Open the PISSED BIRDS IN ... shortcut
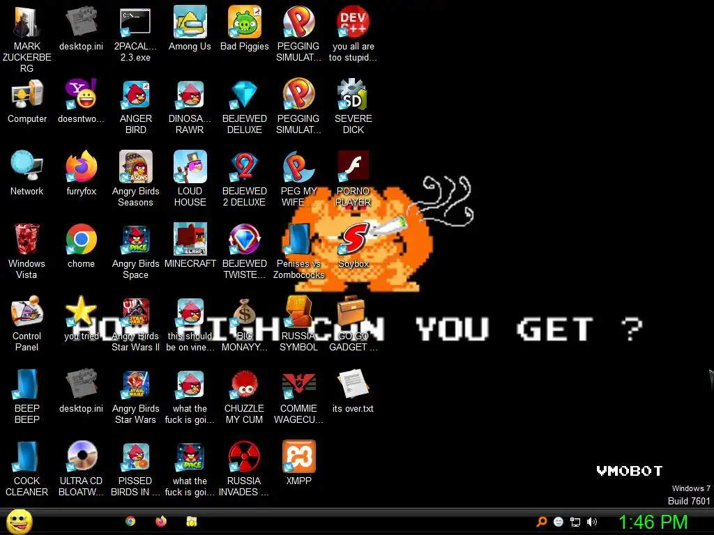The width and height of the screenshot is (714, 535). pos(135,456)
